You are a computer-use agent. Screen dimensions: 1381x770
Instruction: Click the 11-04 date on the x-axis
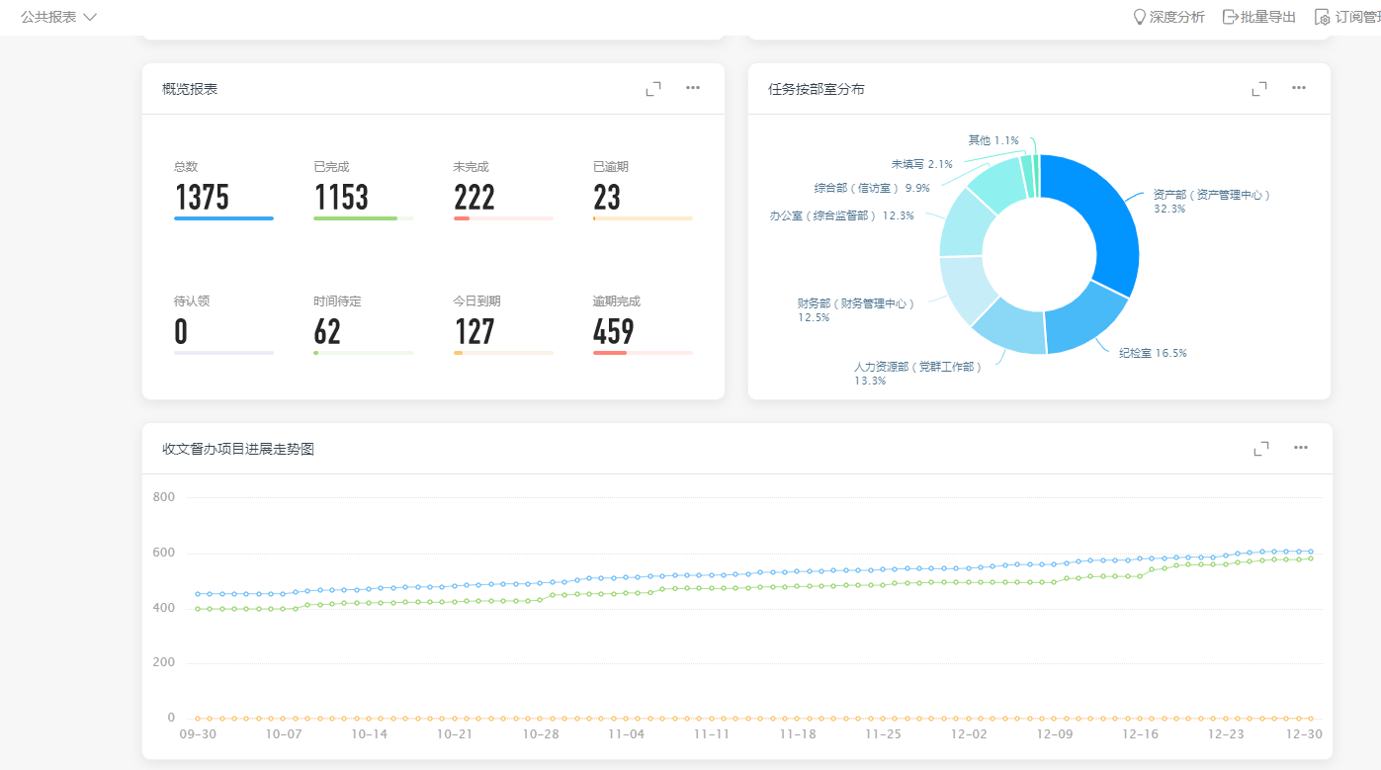pyautogui.click(x=626, y=734)
